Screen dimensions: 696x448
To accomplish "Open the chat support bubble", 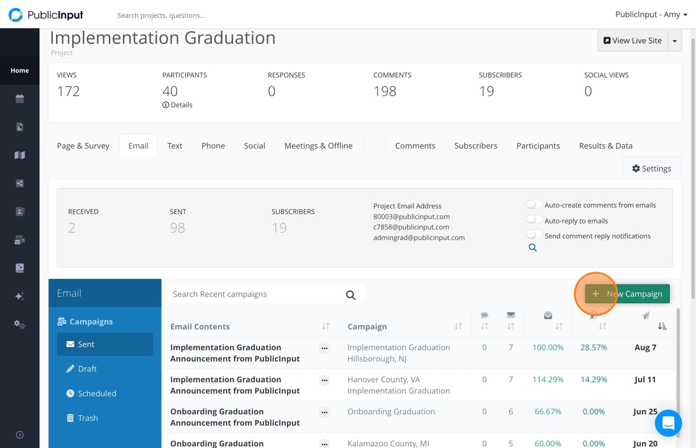I will tap(668, 423).
